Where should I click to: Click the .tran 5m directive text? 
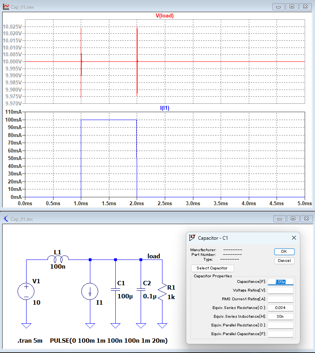click(30, 341)
